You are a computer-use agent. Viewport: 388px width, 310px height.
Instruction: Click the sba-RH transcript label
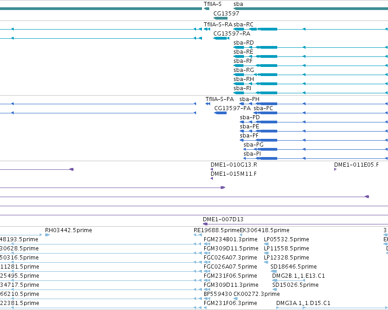click(244, 79)
